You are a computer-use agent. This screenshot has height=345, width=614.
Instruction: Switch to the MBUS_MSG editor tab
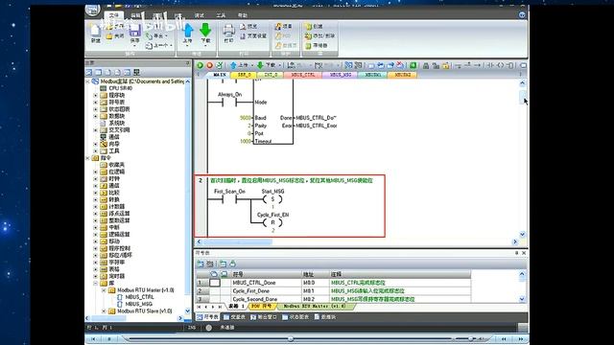[340, 75]
